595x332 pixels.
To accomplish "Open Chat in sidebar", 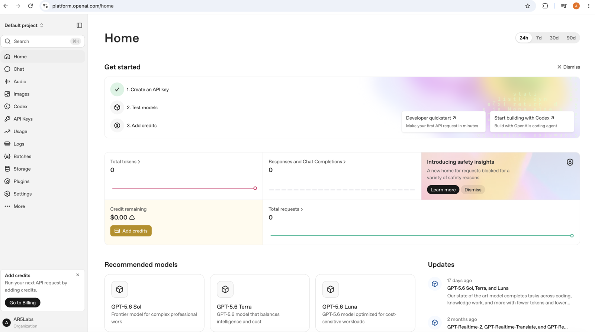I will pos(43,69).
